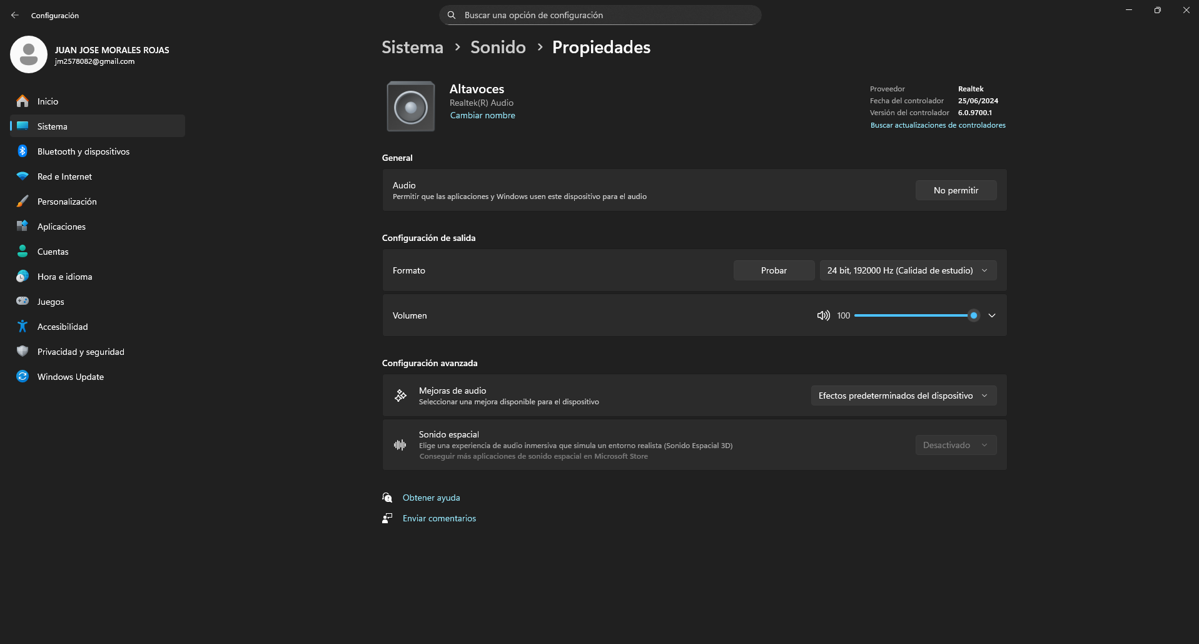Screen dimensions: 1199x644
Task: Click the search magnifier icon
Action: pos(452,15)
